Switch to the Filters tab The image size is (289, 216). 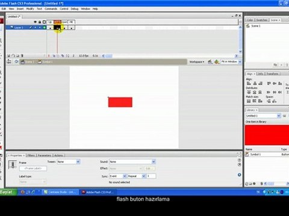click(x=31, y=155)
